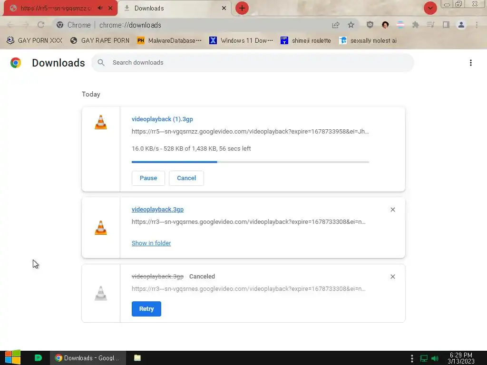Click the striped flag extension icon

pos(400,25)
